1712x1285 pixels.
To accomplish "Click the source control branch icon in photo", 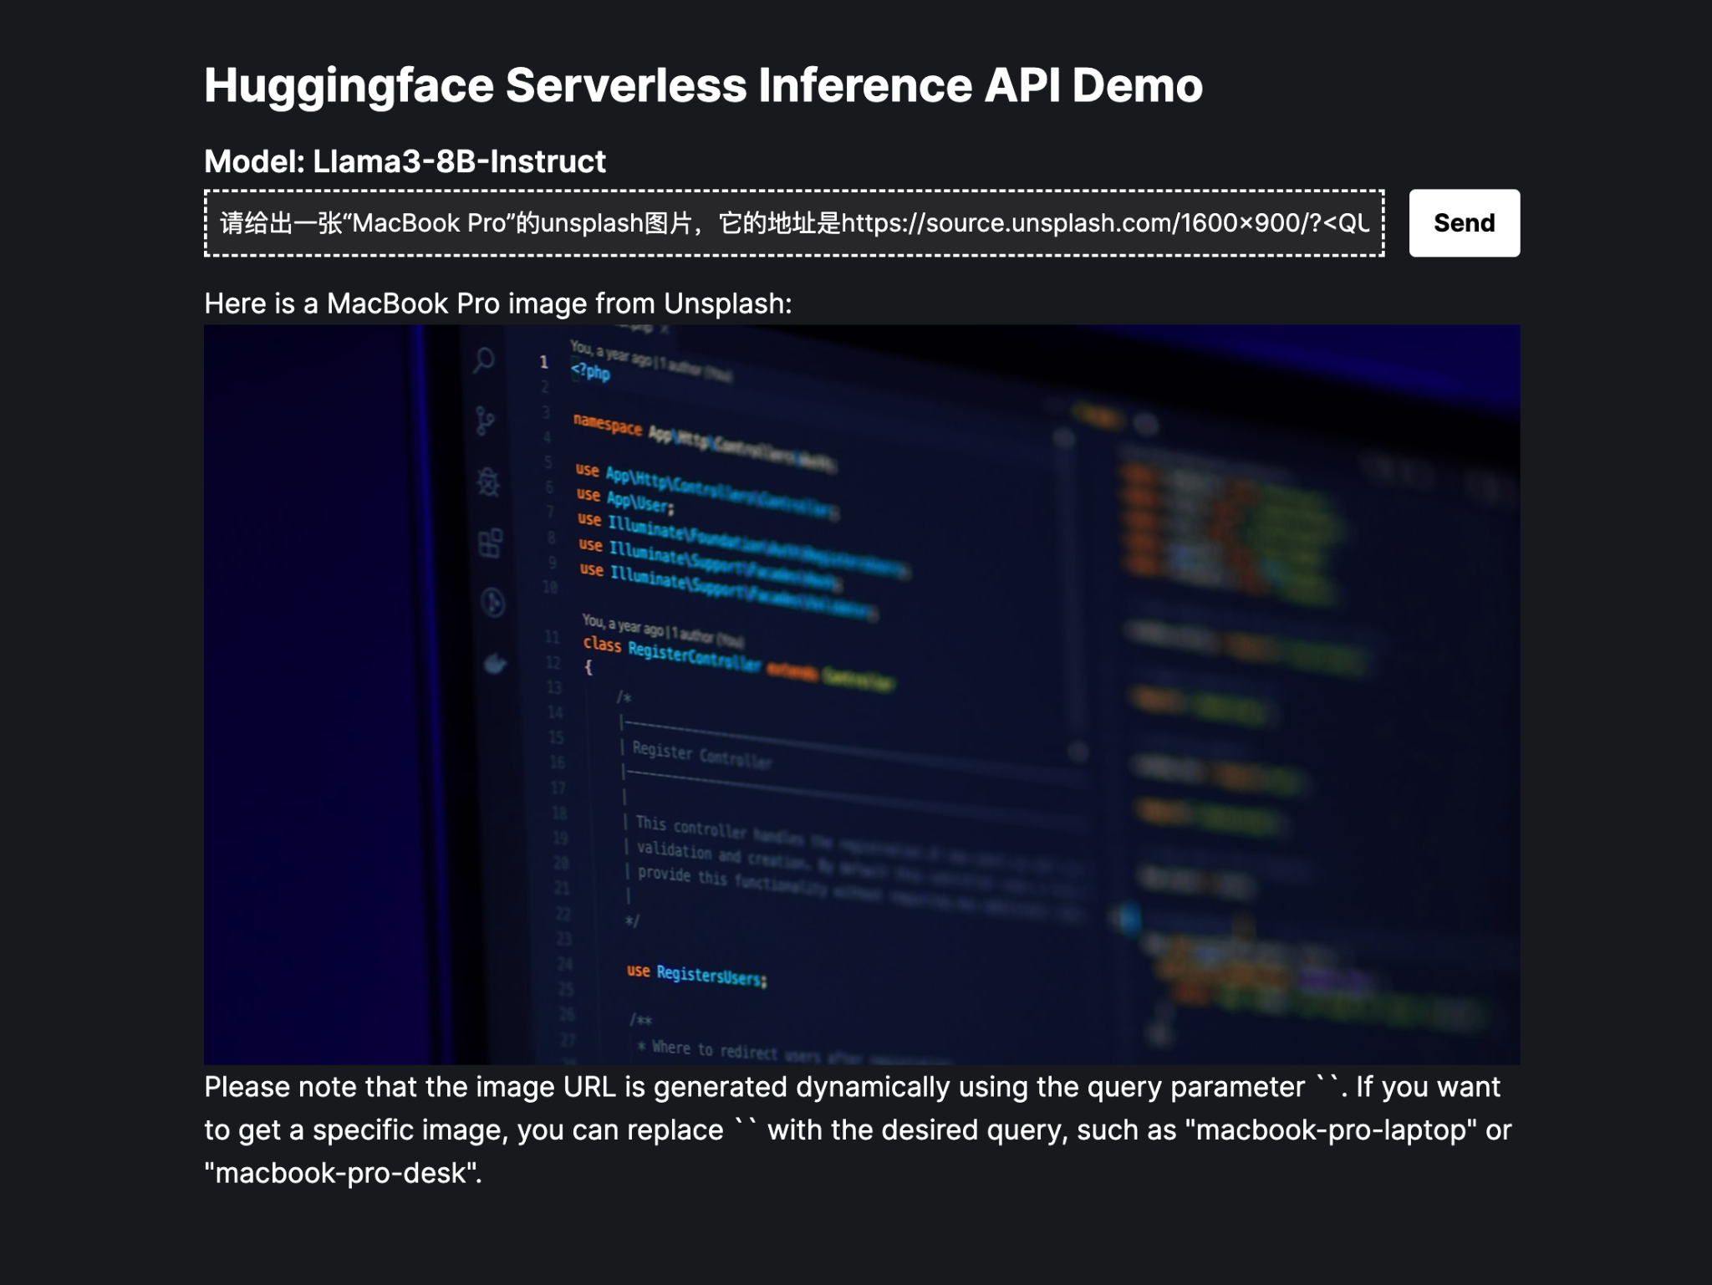I will [x=484, y=421].
